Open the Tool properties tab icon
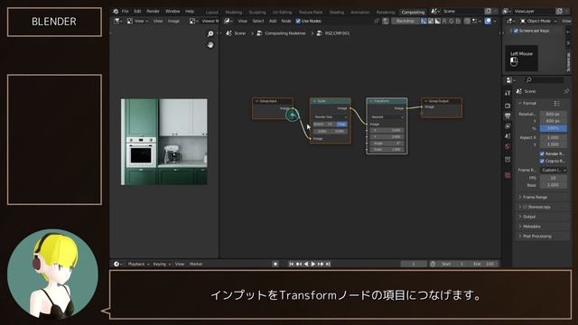Screen dimensions: 578x325 click(x=508, y=93)
